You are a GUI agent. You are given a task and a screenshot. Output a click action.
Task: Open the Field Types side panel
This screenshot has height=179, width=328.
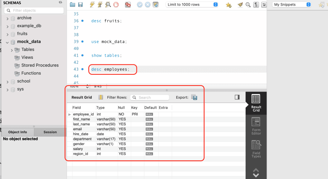[256, 149]
